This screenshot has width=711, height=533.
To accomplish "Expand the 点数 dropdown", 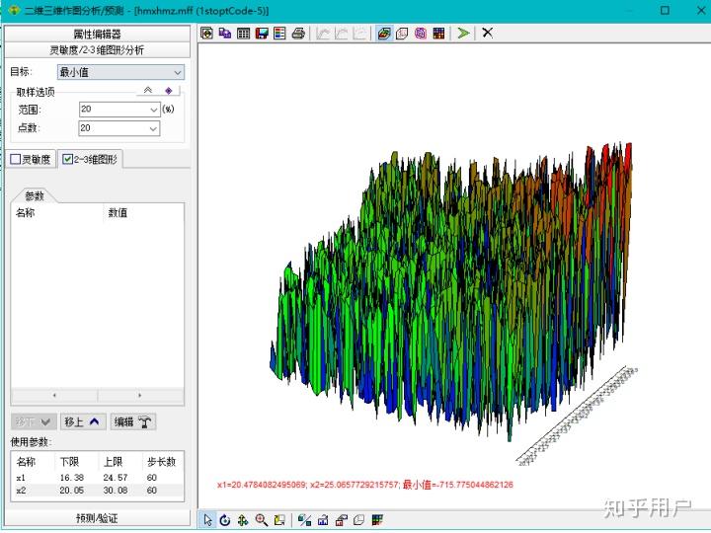I will (153, 128).
